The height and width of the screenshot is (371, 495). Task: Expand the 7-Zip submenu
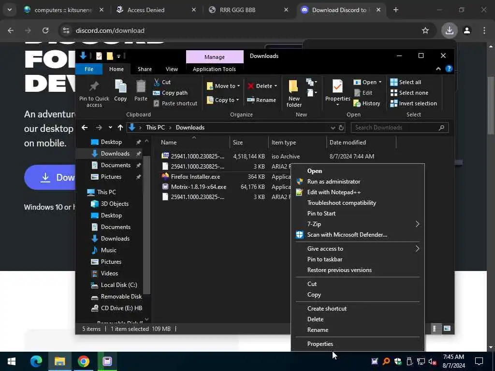coord(358,224)
